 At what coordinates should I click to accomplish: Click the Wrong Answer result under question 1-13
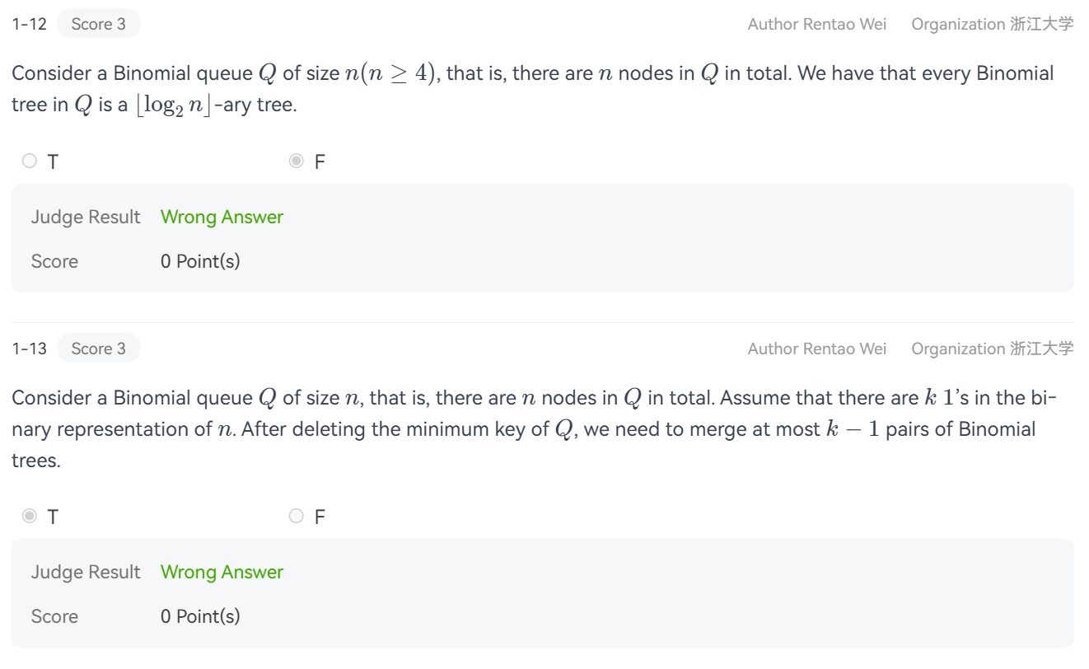tap(222, 572)
